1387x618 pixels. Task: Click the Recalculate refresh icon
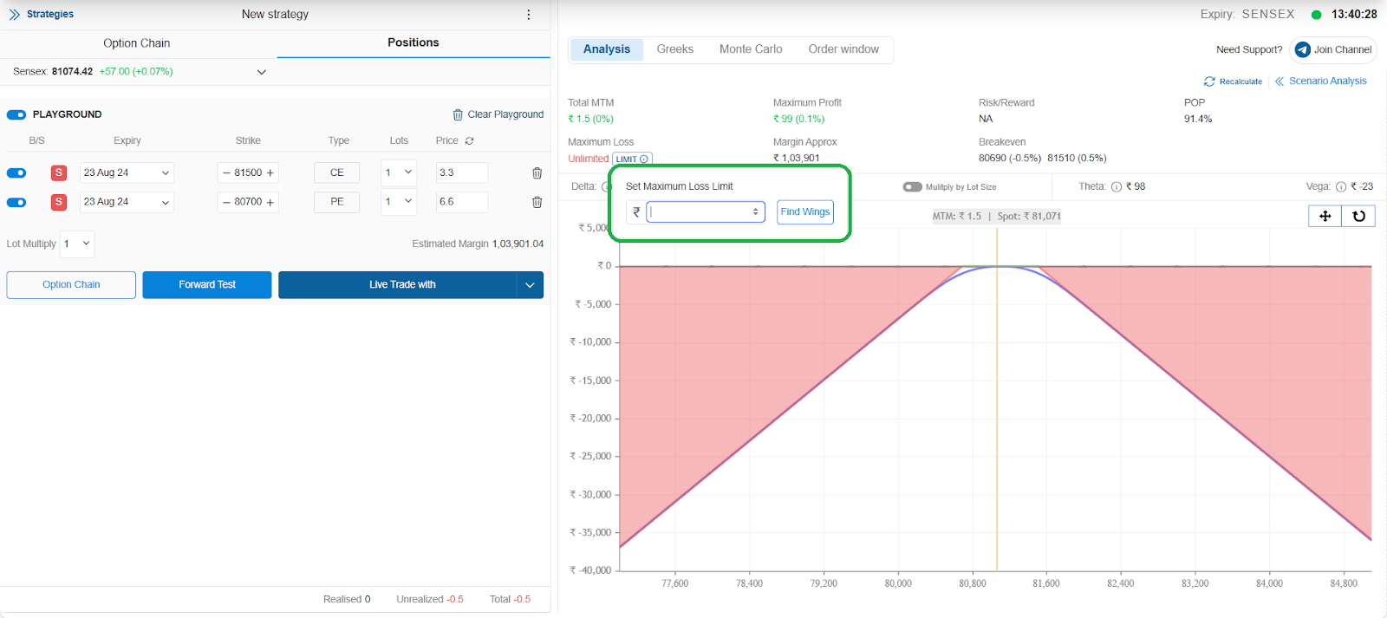point(1209,81)
